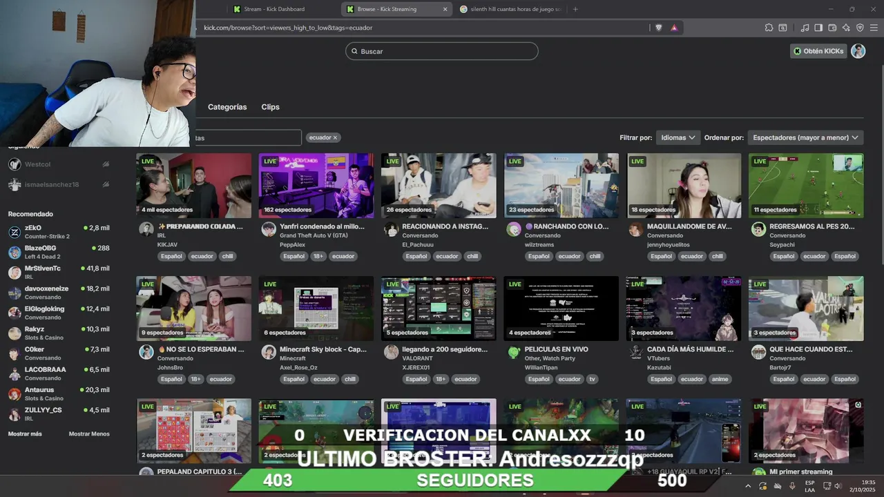Open the Brave Shields lion icon
Screen dimensions: 884x497
click(x=658, y=28)
